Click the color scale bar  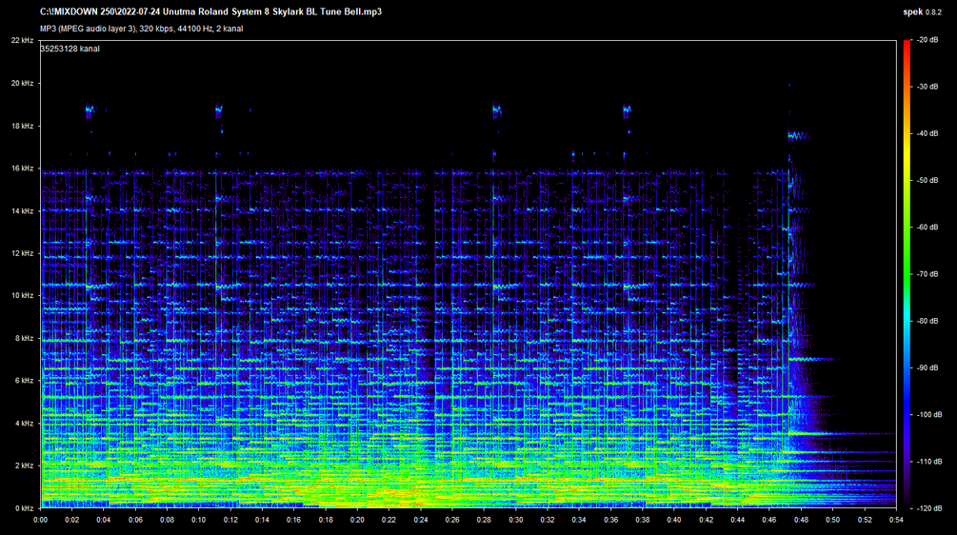tap(907, 274)
